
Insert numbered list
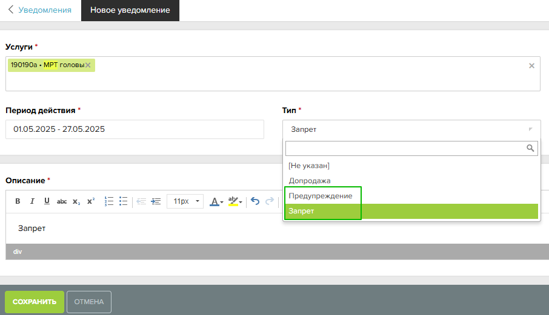pyautogui.click(x=109, y=201)
